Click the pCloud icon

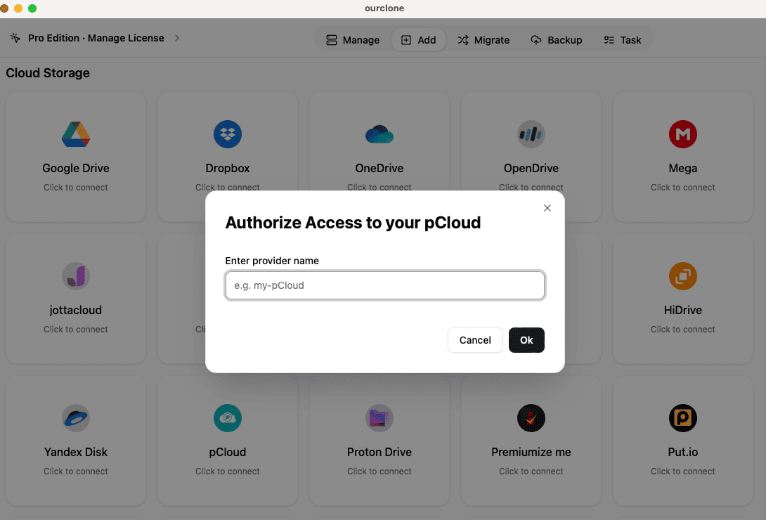(x=227, y=418)
